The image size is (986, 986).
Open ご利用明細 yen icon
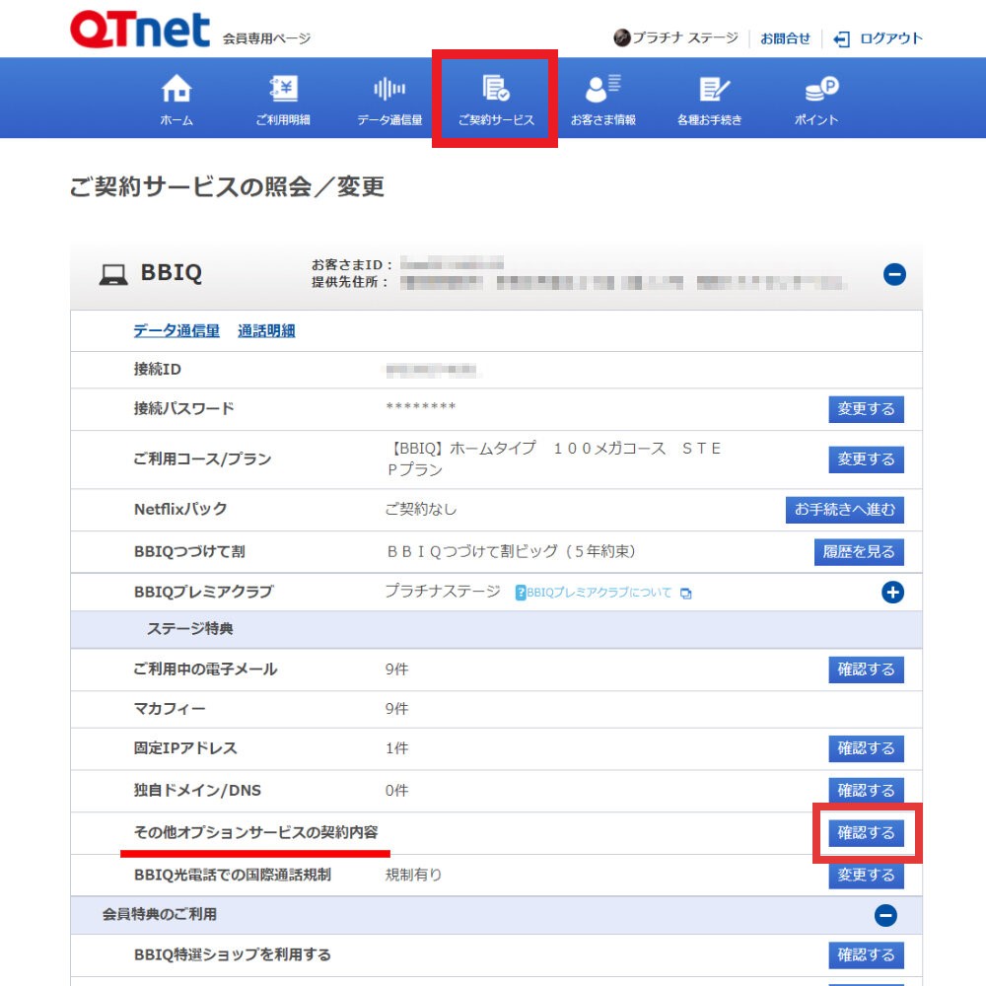283,88
